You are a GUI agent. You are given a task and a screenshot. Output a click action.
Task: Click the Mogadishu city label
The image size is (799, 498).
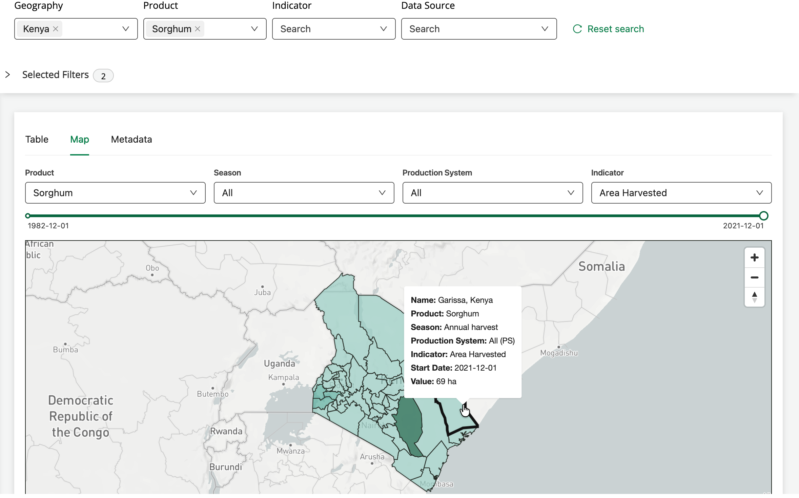tap(559, 353)
